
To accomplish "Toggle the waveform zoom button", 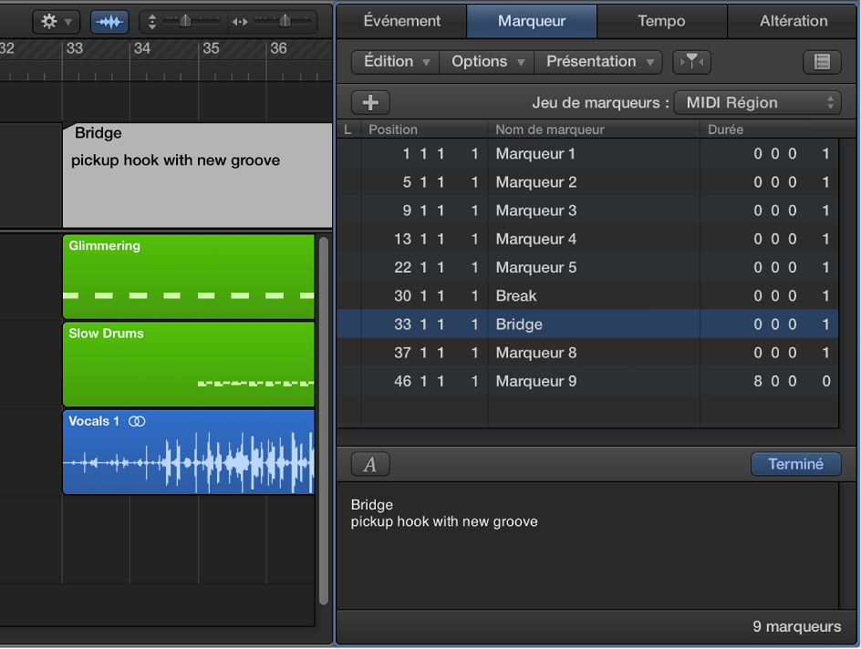I will [109, 21].
